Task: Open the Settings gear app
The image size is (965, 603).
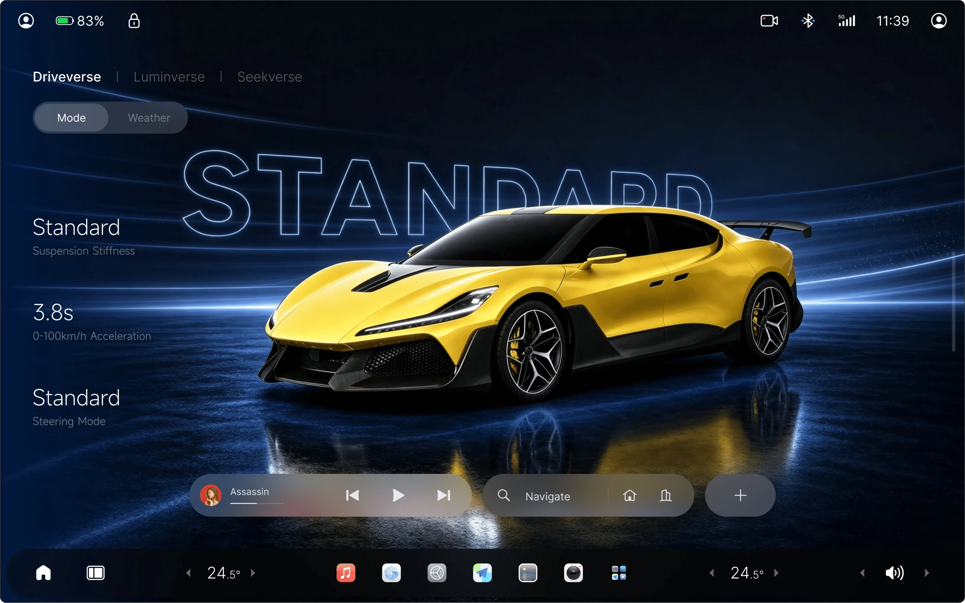Action: tap(437, 573)
